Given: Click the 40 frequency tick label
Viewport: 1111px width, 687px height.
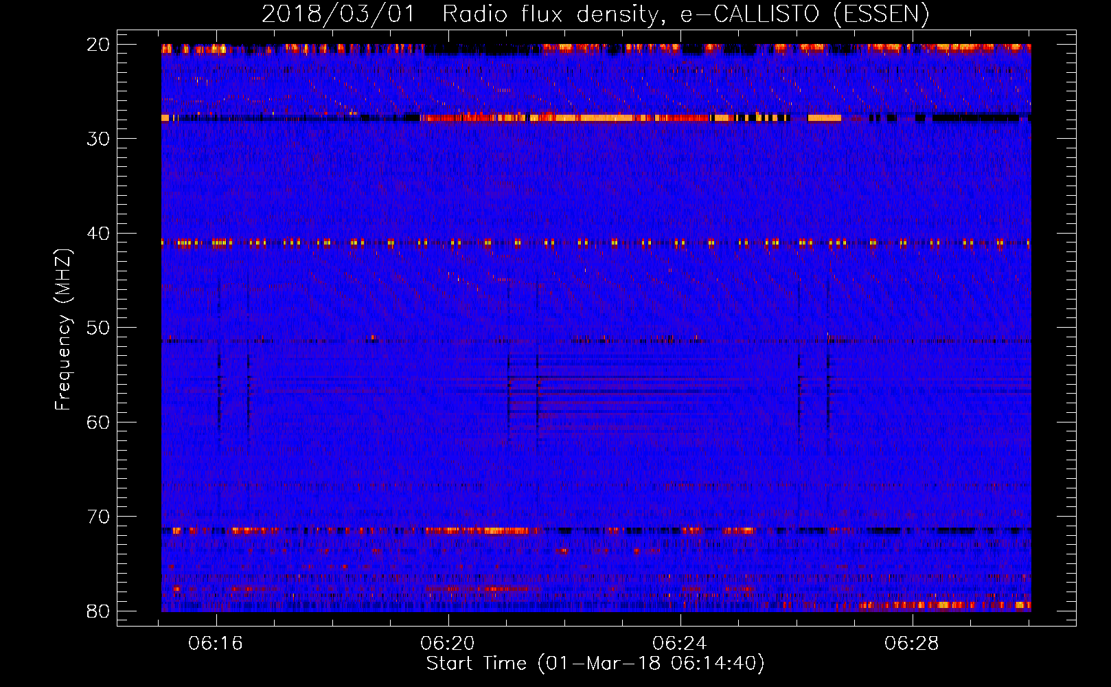Looking at the screenshot, I should pyautogui.click(x=98, y=234).
